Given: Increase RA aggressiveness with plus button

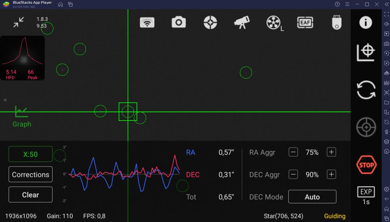Looking at the screenshot, I should [x=331, y=152].
